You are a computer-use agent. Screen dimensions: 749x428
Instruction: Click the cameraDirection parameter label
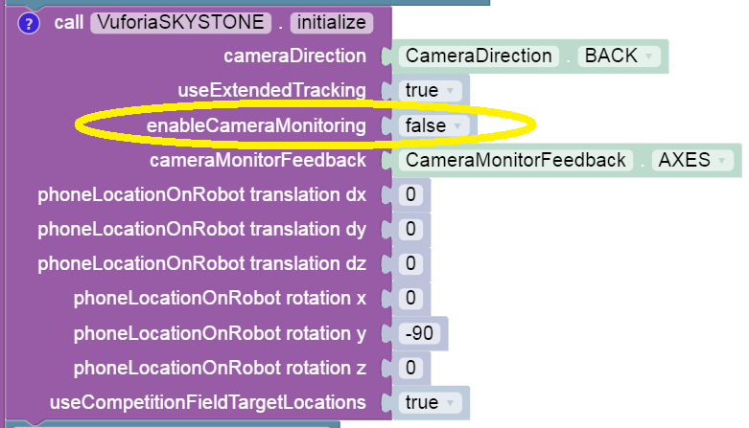point(294,56)
